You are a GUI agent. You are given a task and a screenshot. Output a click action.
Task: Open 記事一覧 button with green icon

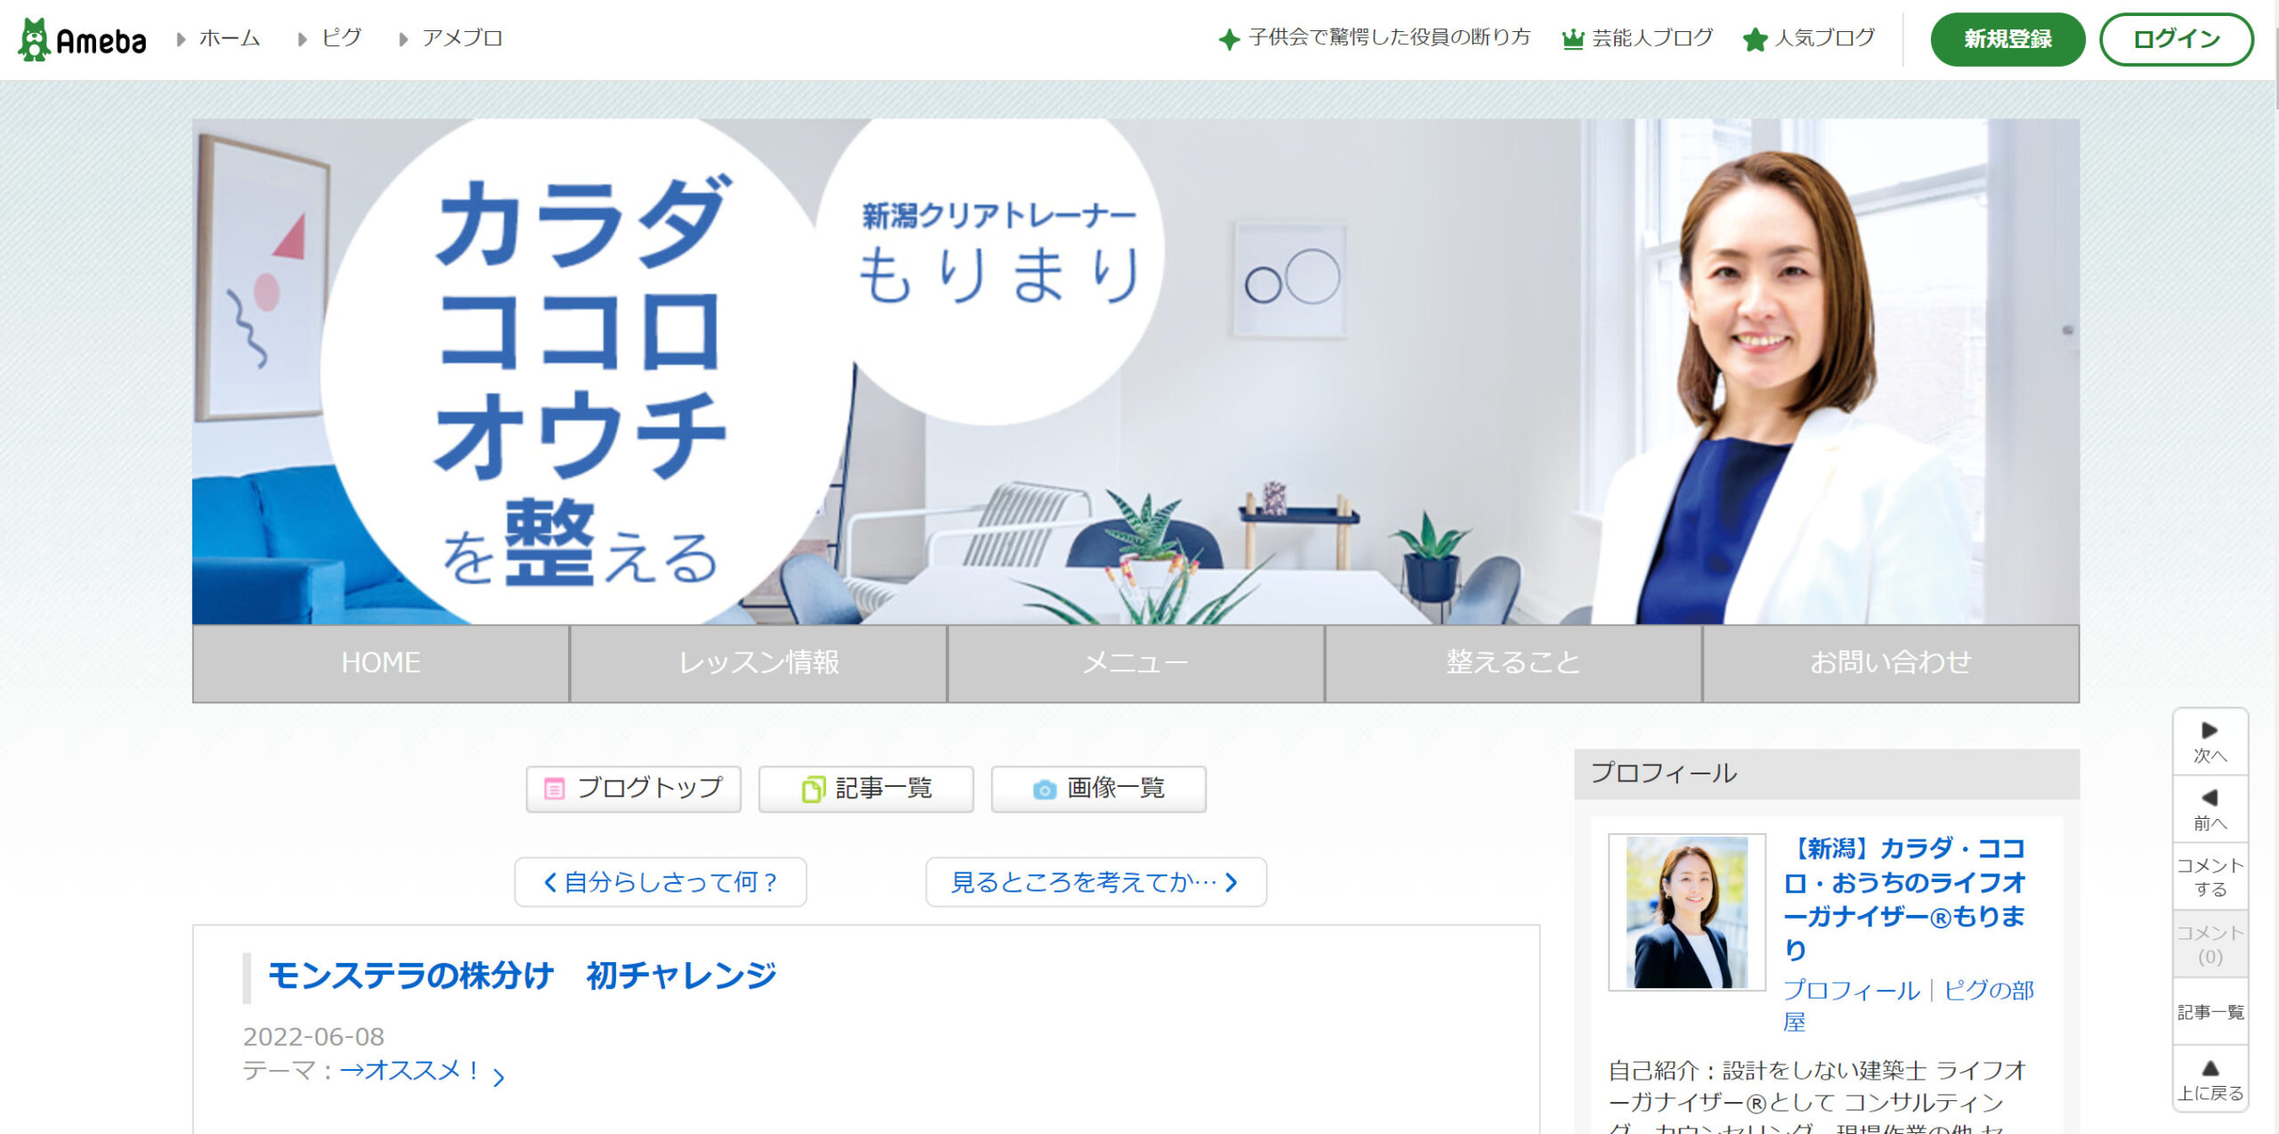click(x=865, y=789)
